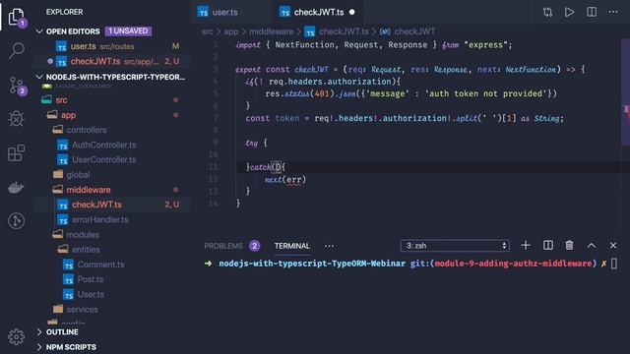The height and width of the screenshot is (354, 630).
Task: Open the Explorer view in activity bar
Action: point(16,17)
